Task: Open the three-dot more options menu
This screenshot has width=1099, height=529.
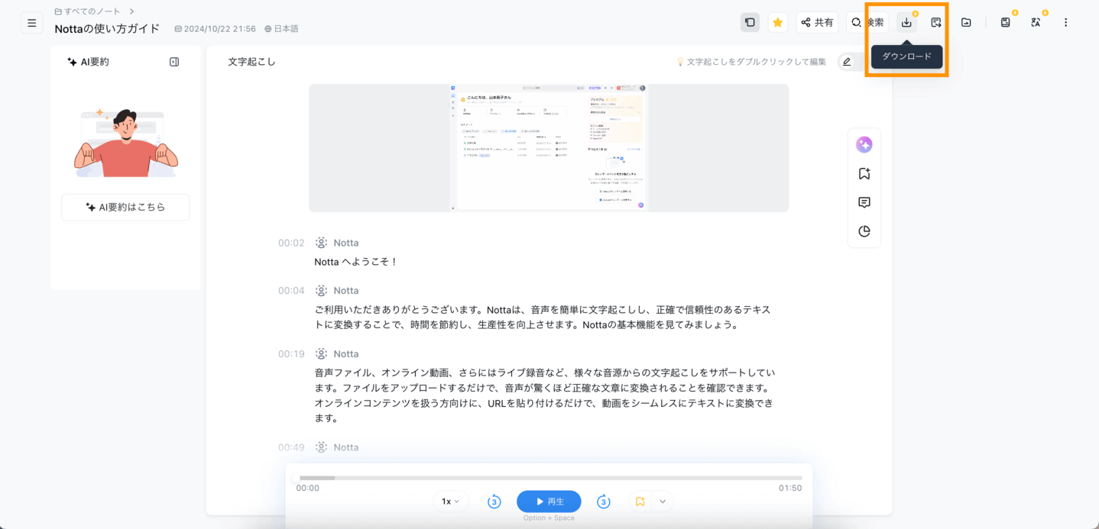Action: (1065, 23)
